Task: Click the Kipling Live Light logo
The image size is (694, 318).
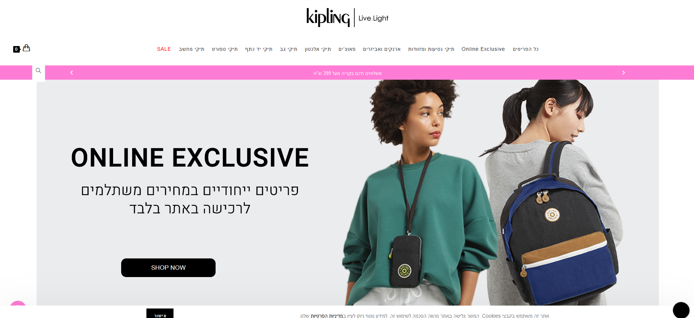Action: (347, 18)
